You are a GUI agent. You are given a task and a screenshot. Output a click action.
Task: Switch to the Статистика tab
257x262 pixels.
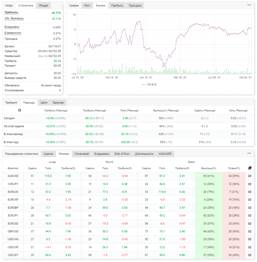pos(26,6)
